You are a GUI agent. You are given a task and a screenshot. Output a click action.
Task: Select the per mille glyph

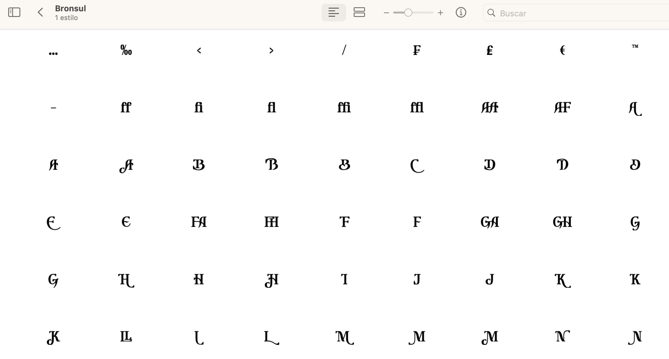coord(126,50)
